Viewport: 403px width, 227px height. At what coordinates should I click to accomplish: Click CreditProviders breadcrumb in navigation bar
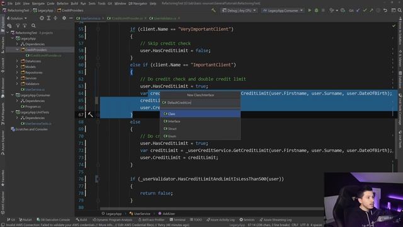[70, 11]
